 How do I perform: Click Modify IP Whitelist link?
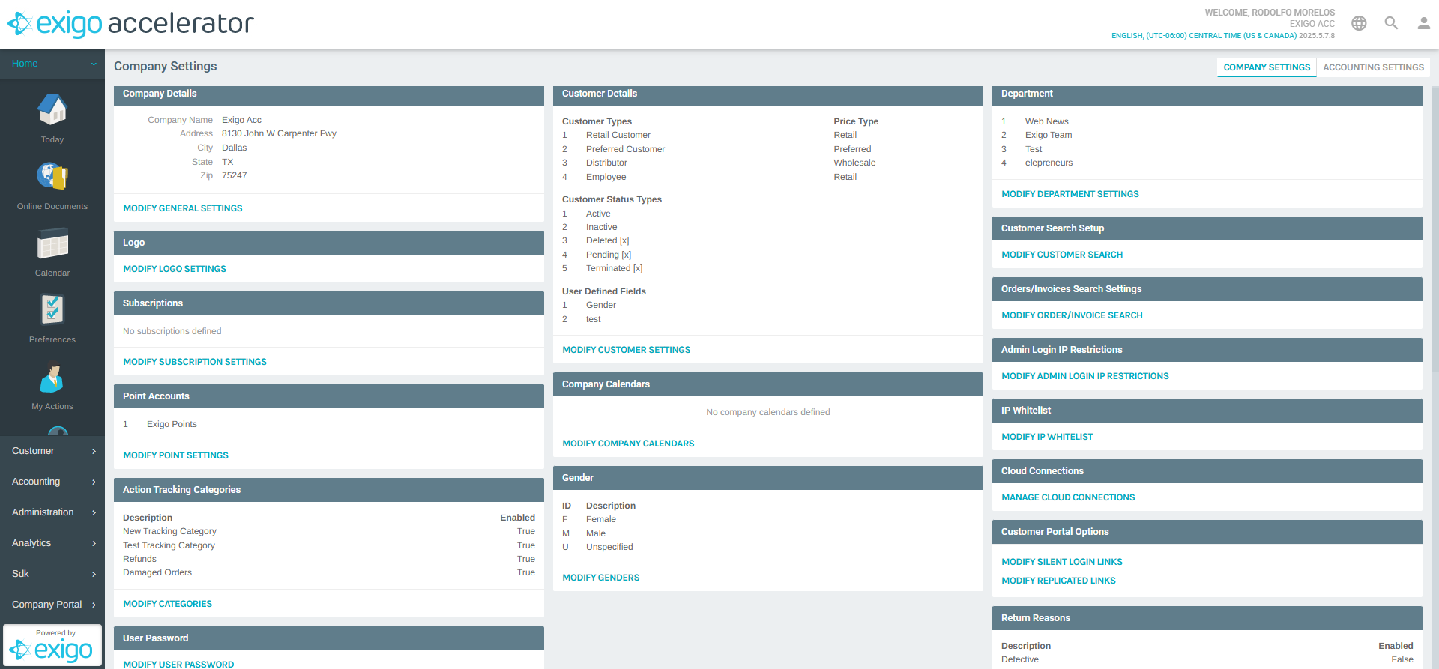point(1047,437)
